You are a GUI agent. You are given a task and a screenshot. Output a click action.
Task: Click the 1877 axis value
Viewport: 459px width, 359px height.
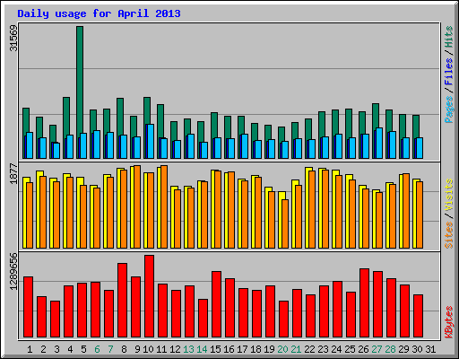point(13,173)
